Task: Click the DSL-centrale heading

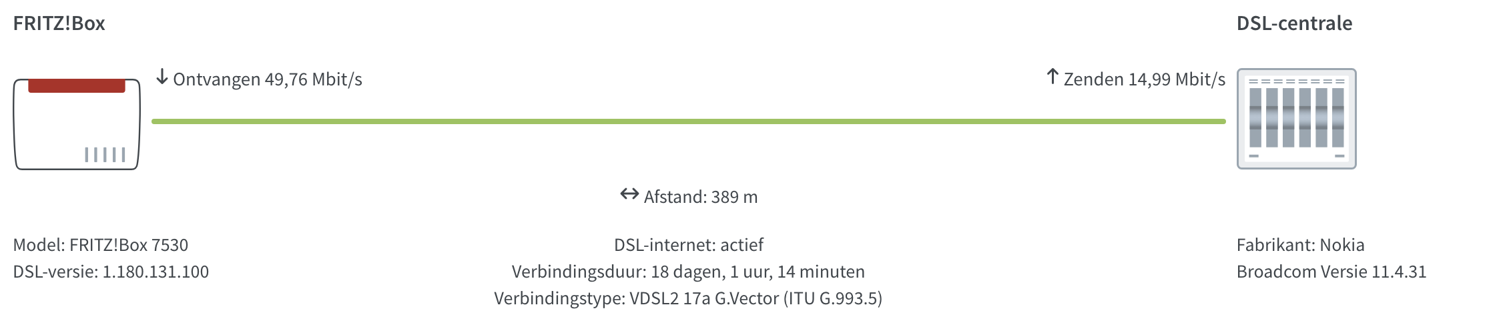Action: click(x=1294, y=23)
